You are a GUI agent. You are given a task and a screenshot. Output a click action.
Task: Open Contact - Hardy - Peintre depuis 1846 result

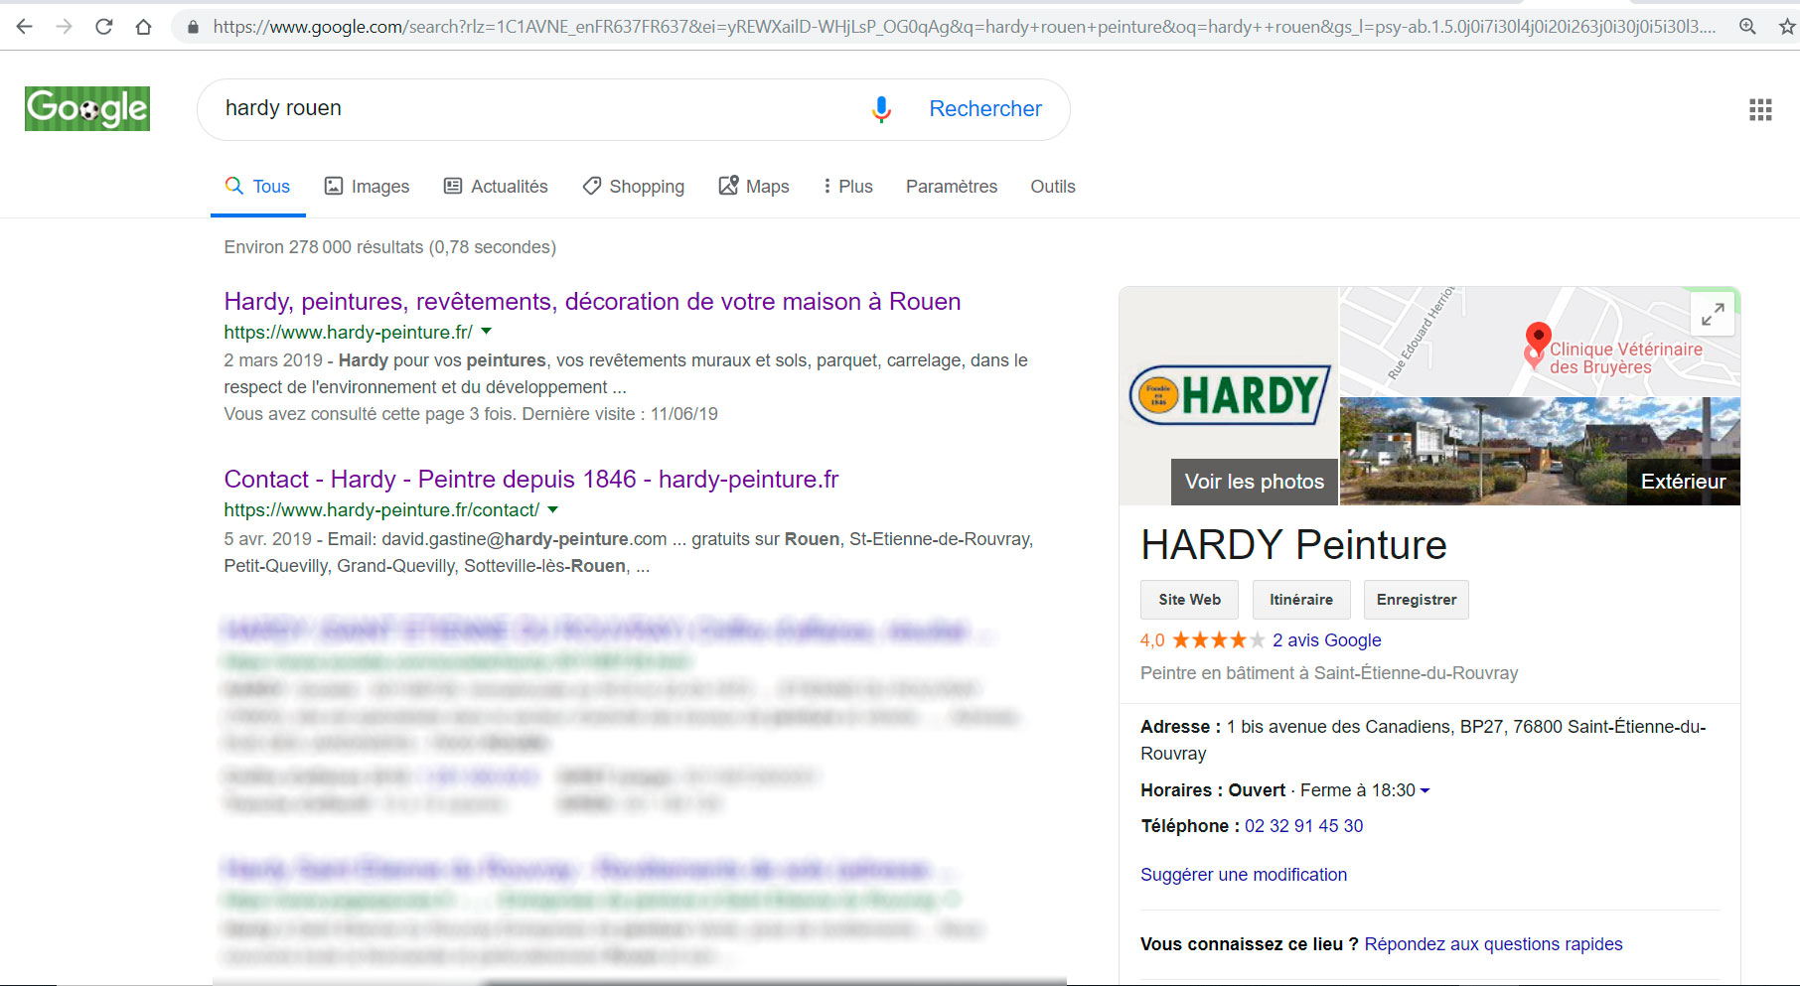point(531,480)
